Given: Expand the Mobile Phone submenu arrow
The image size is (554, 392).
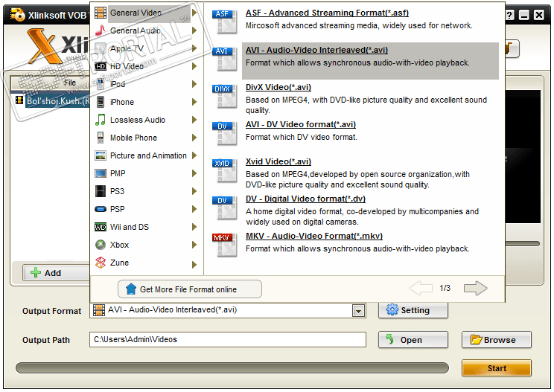Looking at the screenshot, I should [194, 138].
